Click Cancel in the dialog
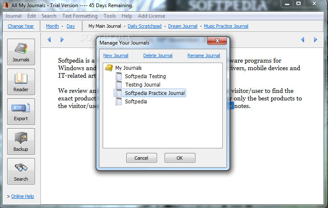This screenshot has width=328, height=208. coord(141,158)
